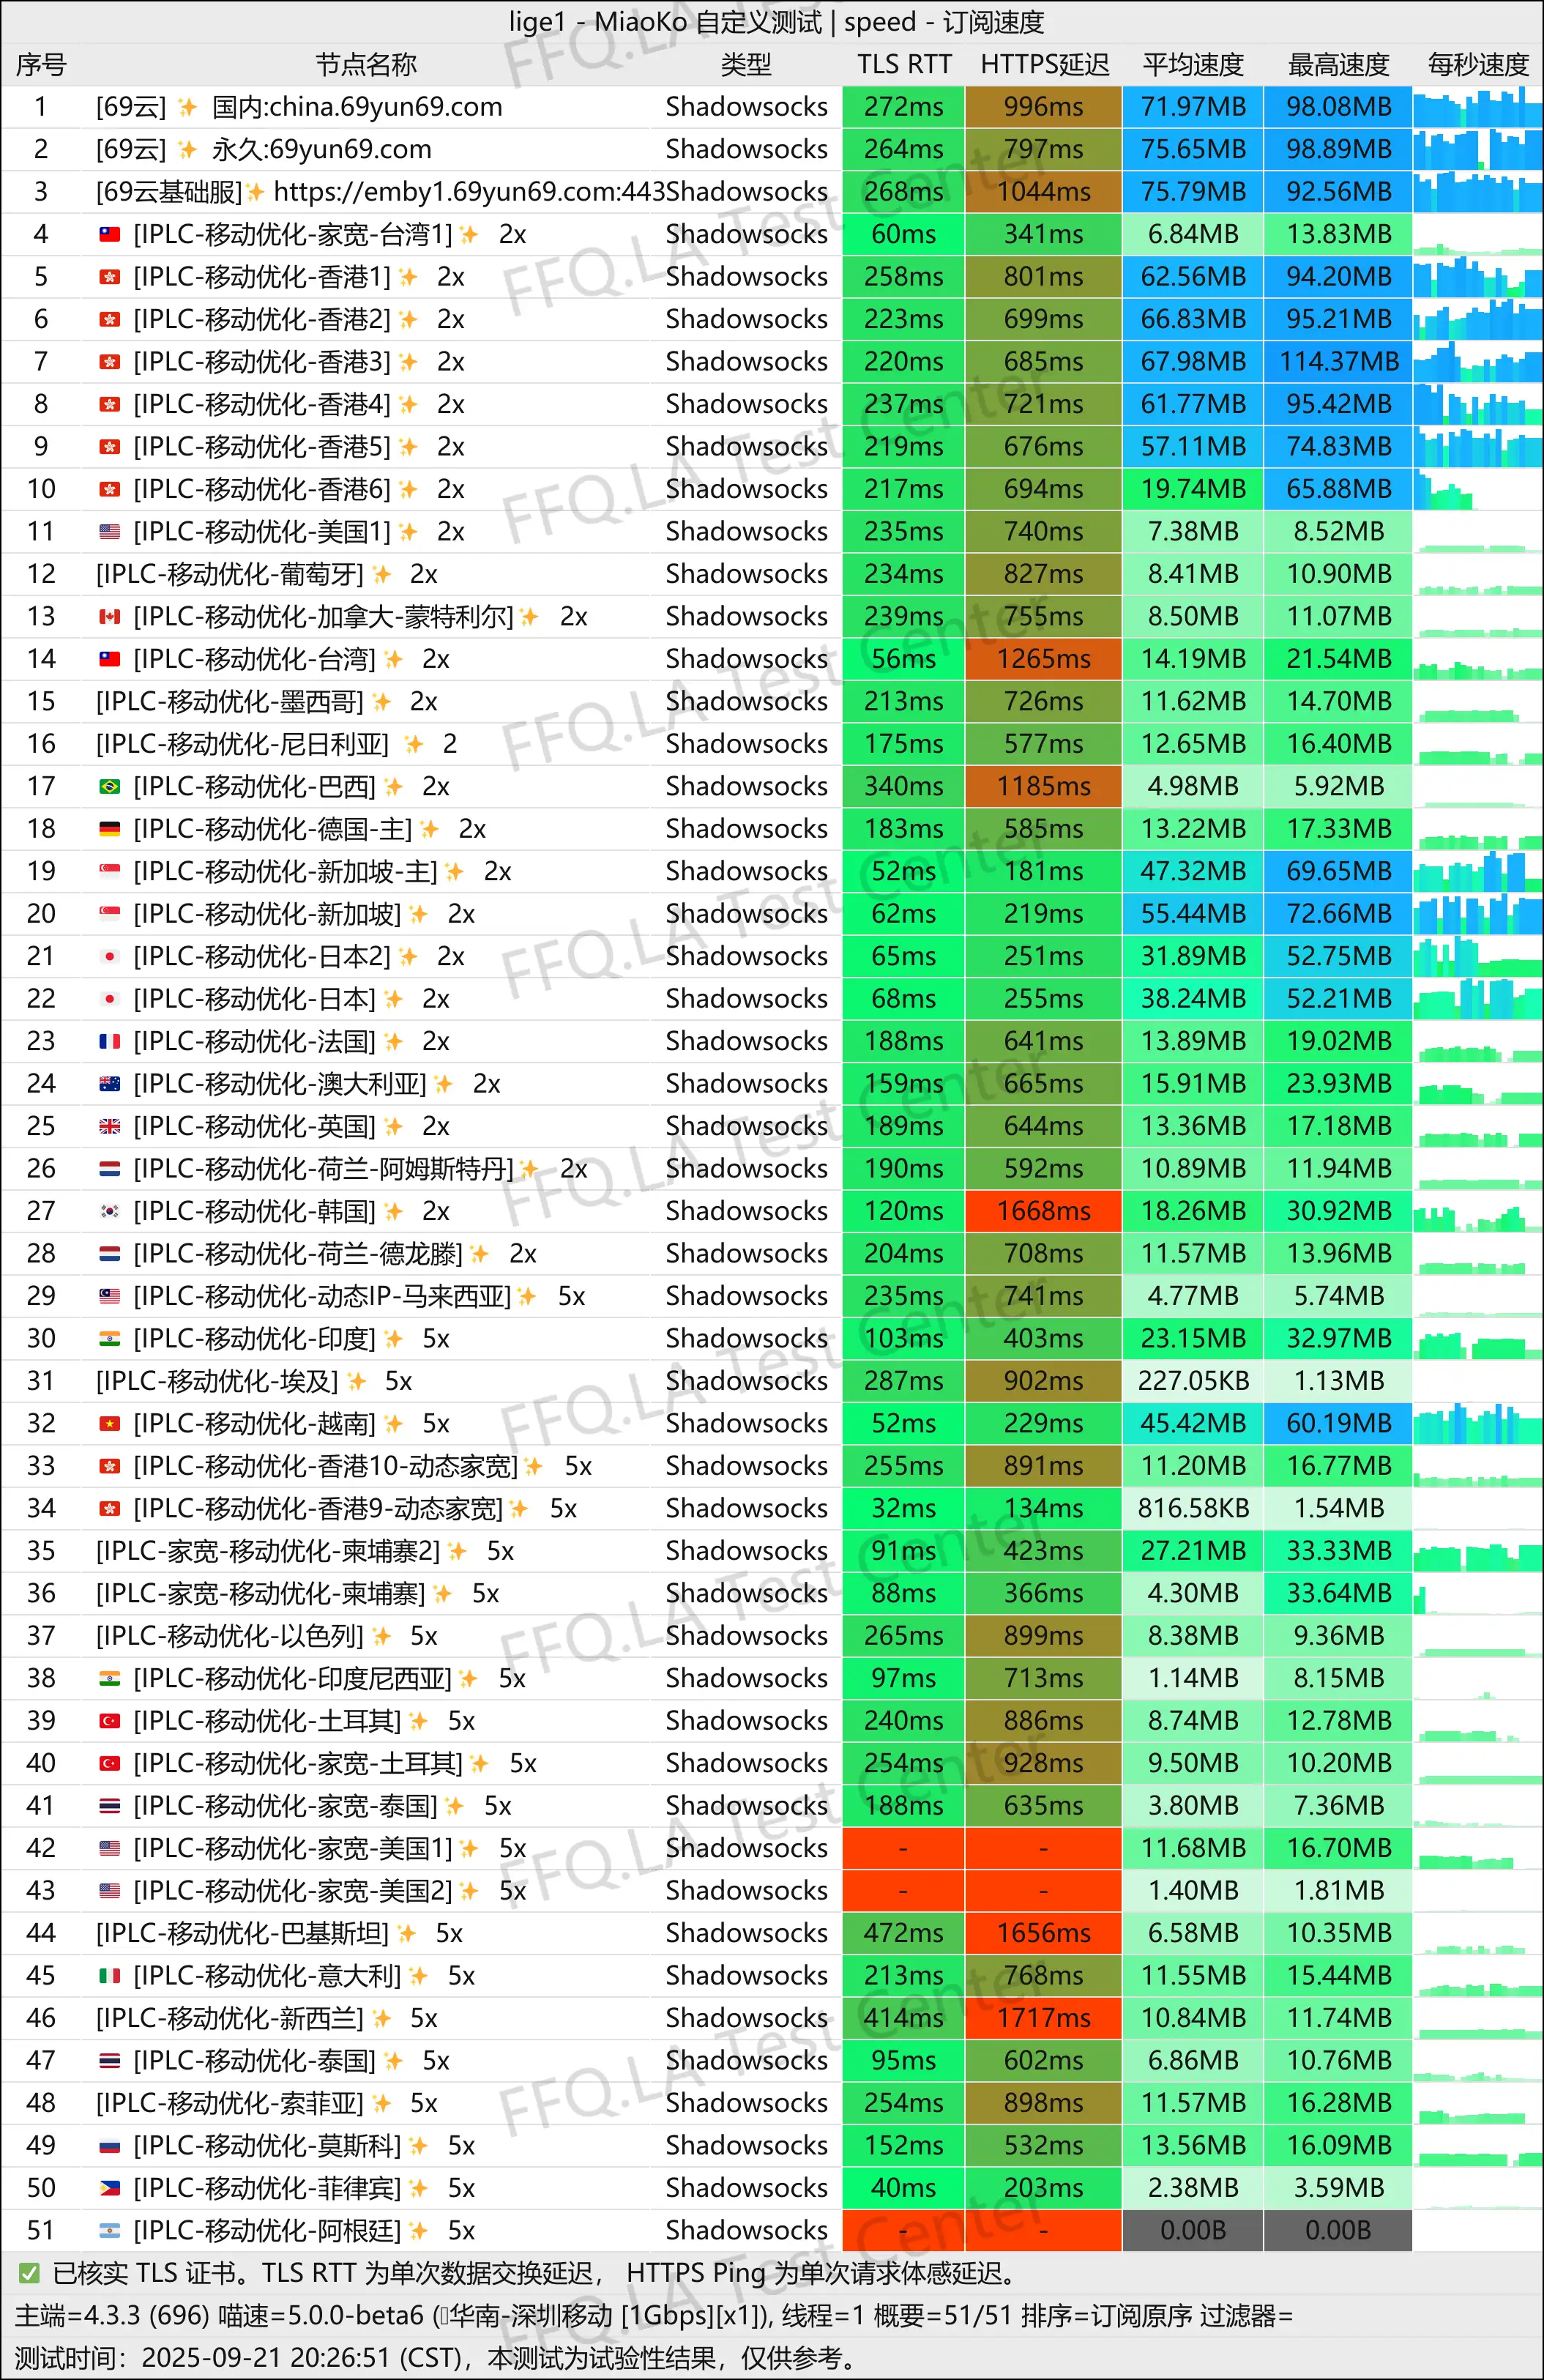Click the South Korea flag beside 韩国 node
The height and width of the screenshot is (2380, 1544).
point(110,1211)
